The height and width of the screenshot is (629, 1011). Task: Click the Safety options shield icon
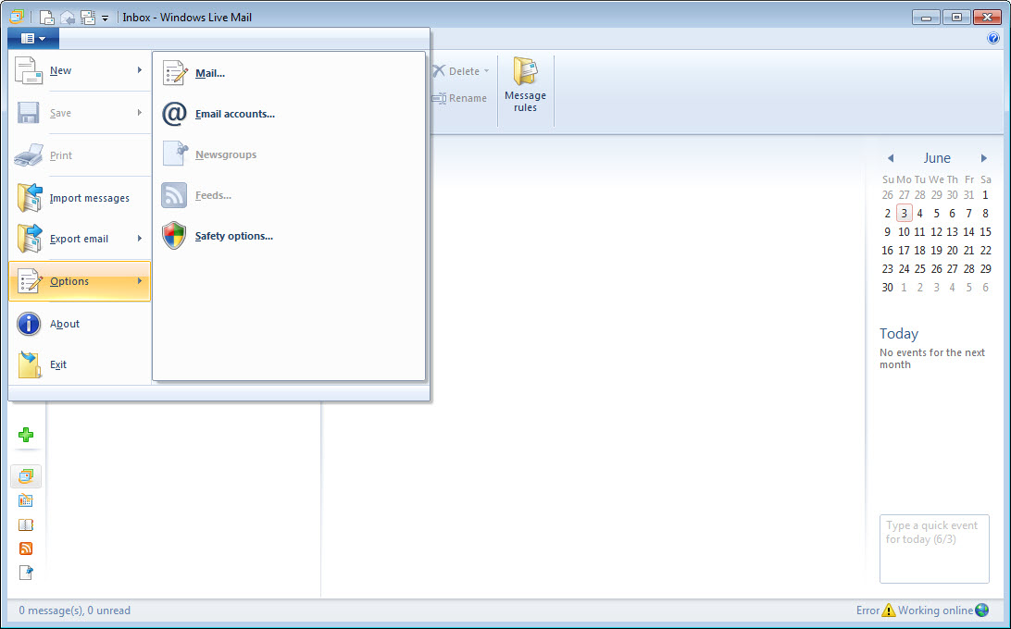174,236
